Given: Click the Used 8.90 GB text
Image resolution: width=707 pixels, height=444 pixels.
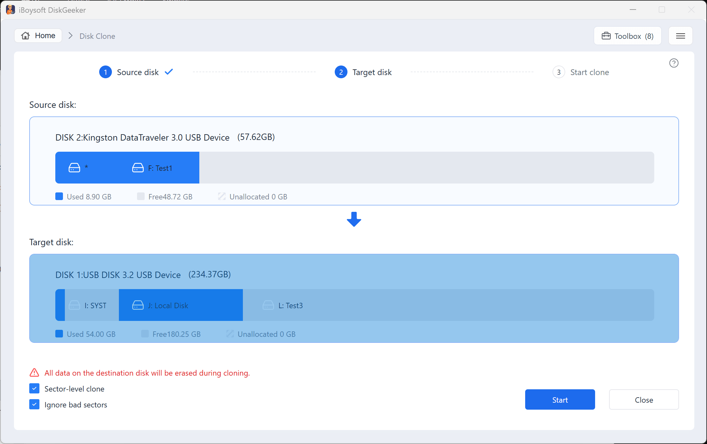Looking at the screenshot, I should coord(89,197).
